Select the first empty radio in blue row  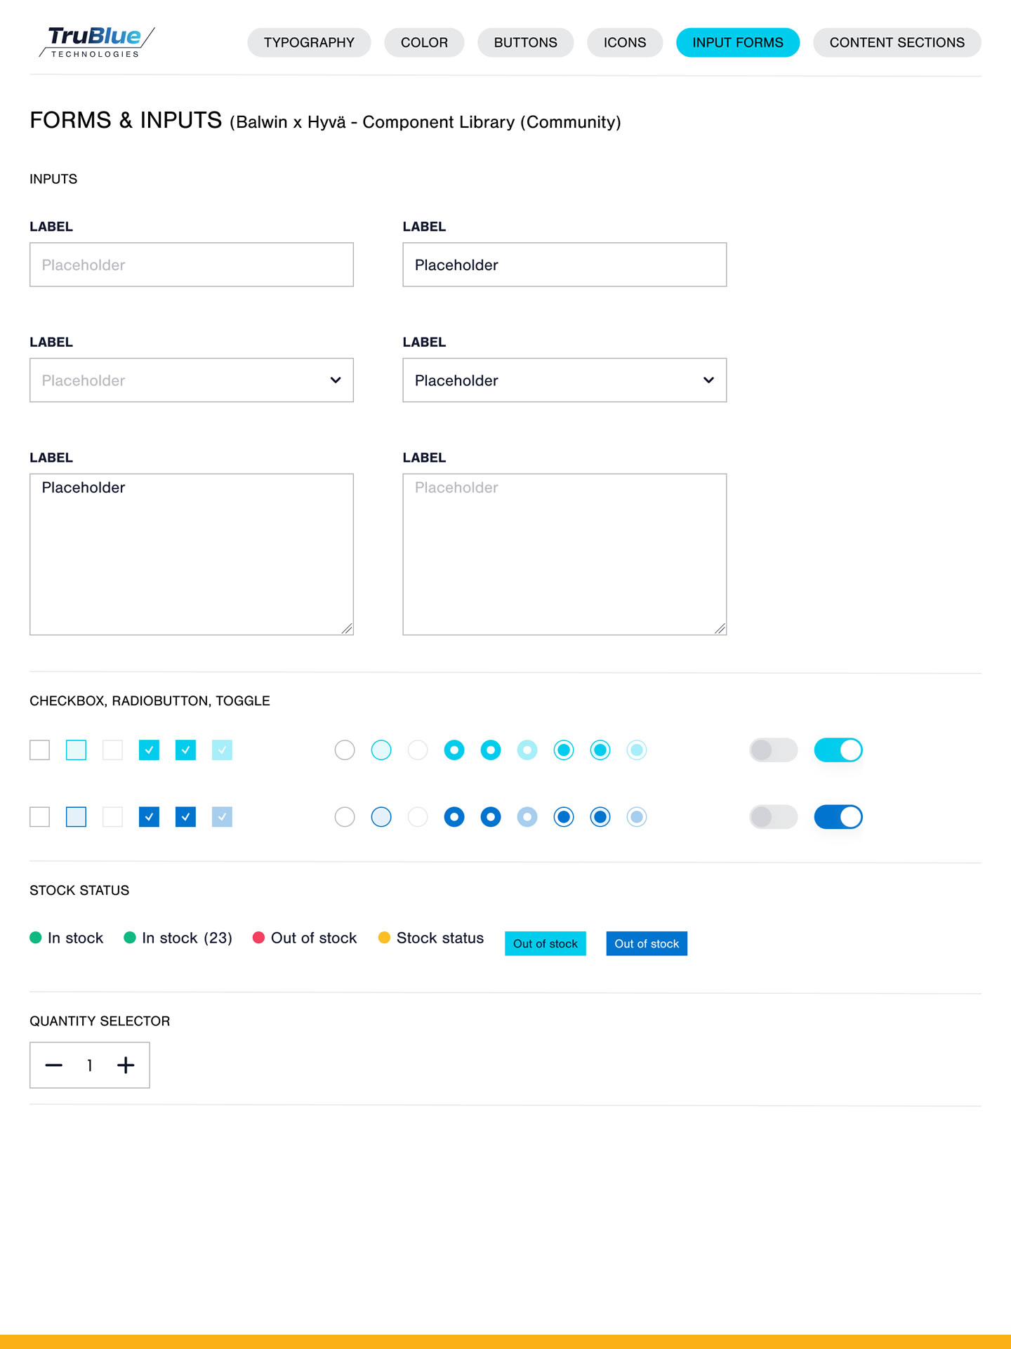(x=345, y=816)
